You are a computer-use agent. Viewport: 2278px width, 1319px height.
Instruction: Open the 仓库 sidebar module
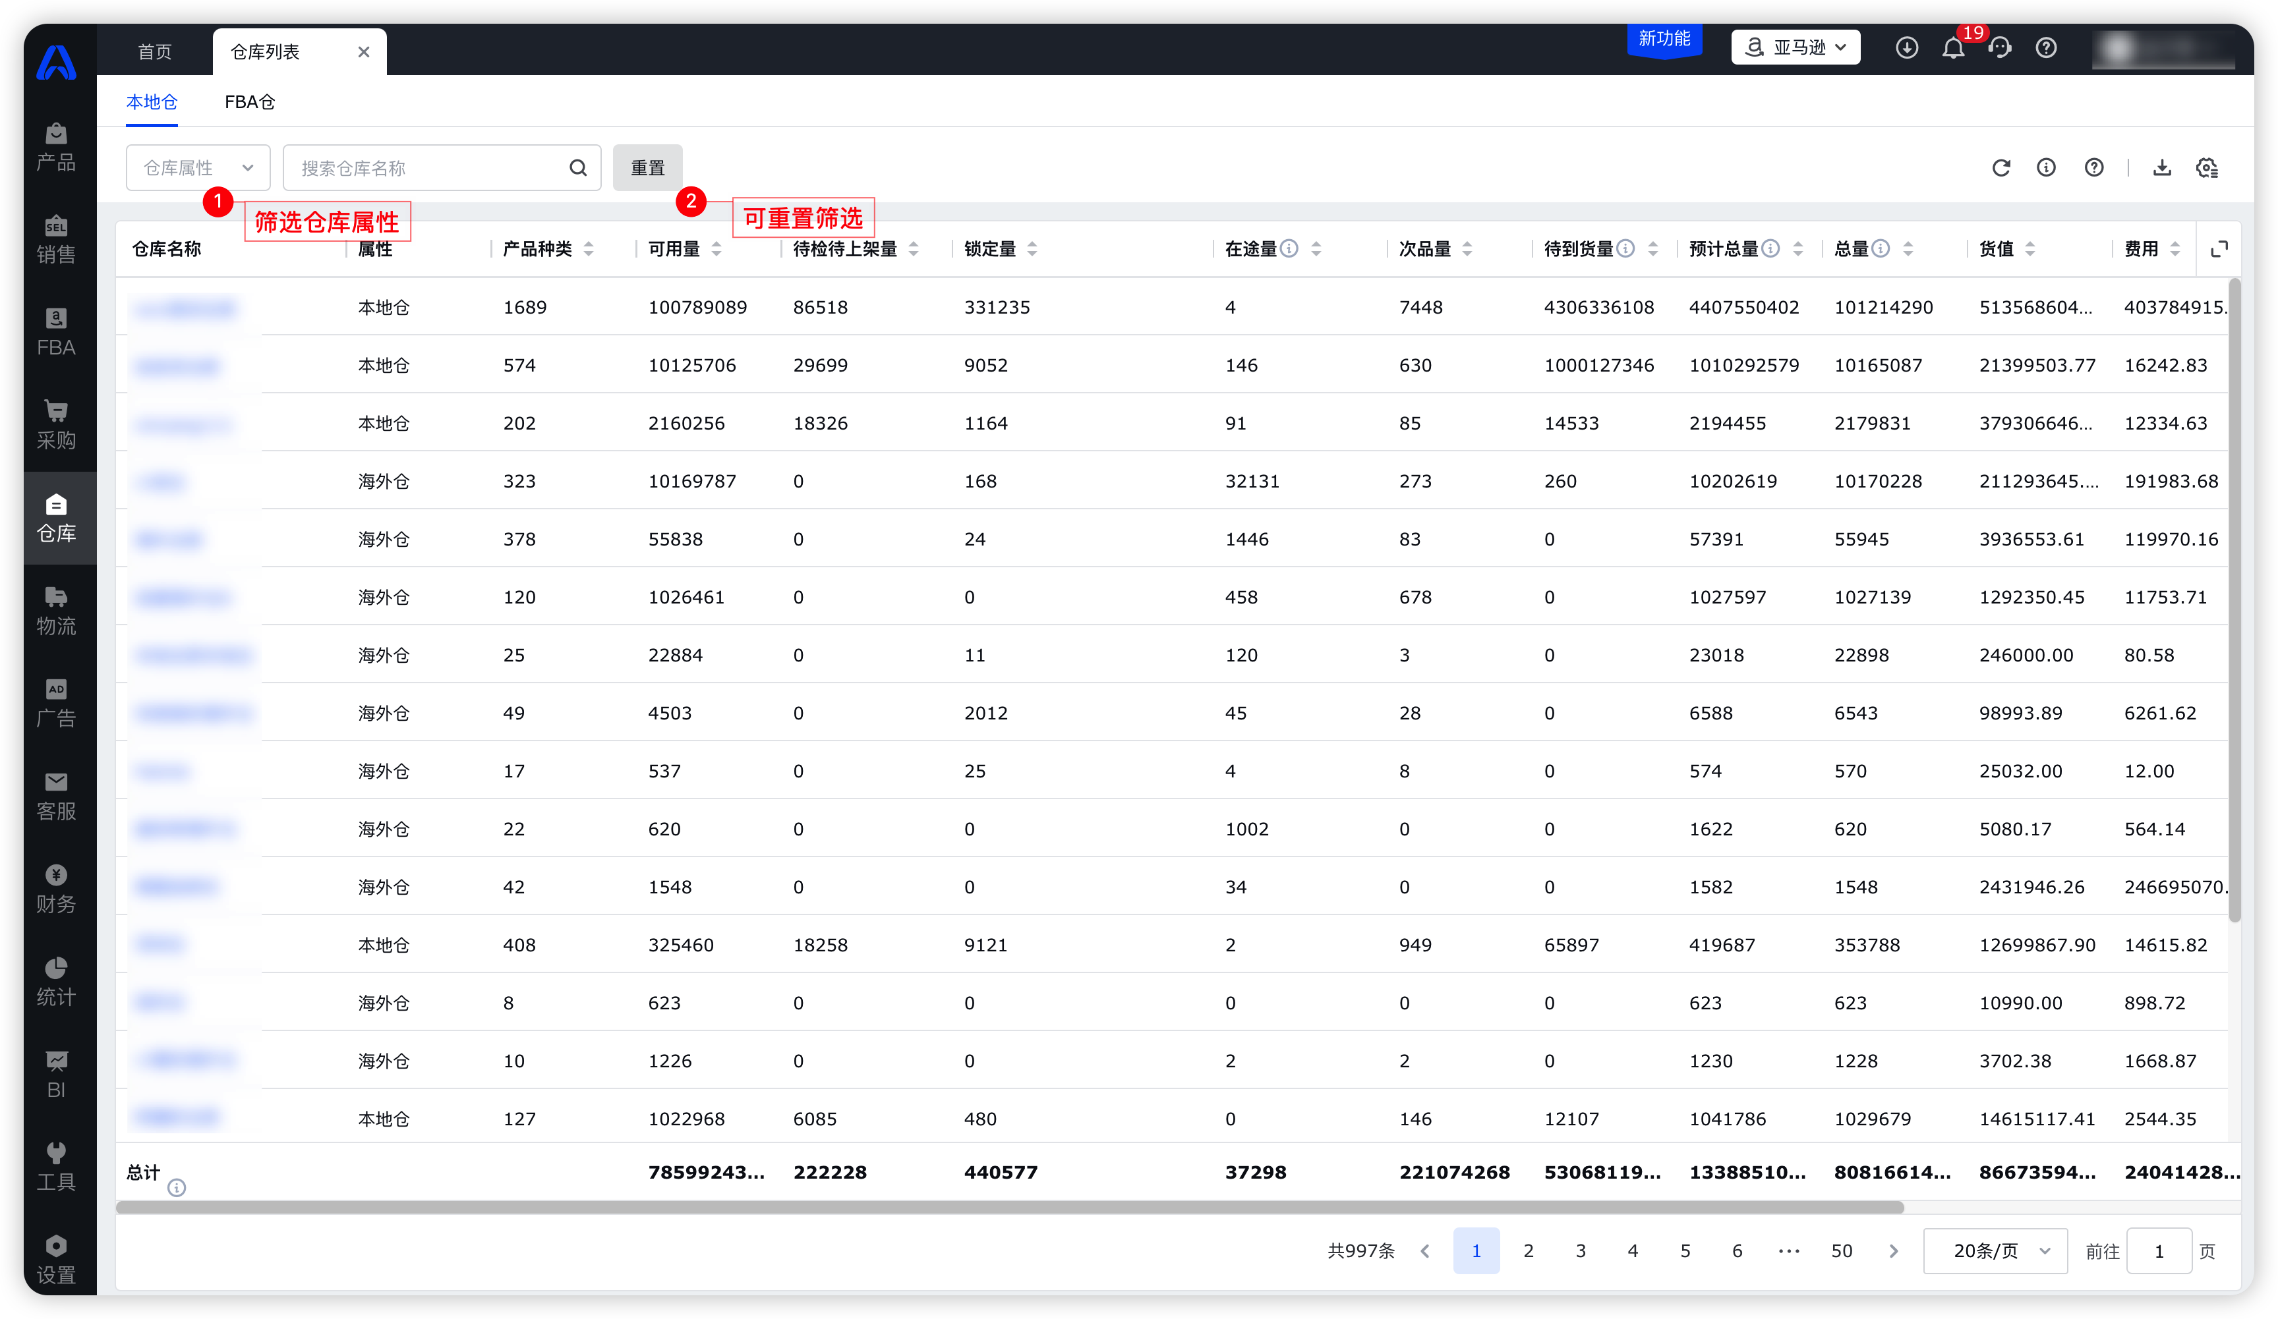coord(56,518)
